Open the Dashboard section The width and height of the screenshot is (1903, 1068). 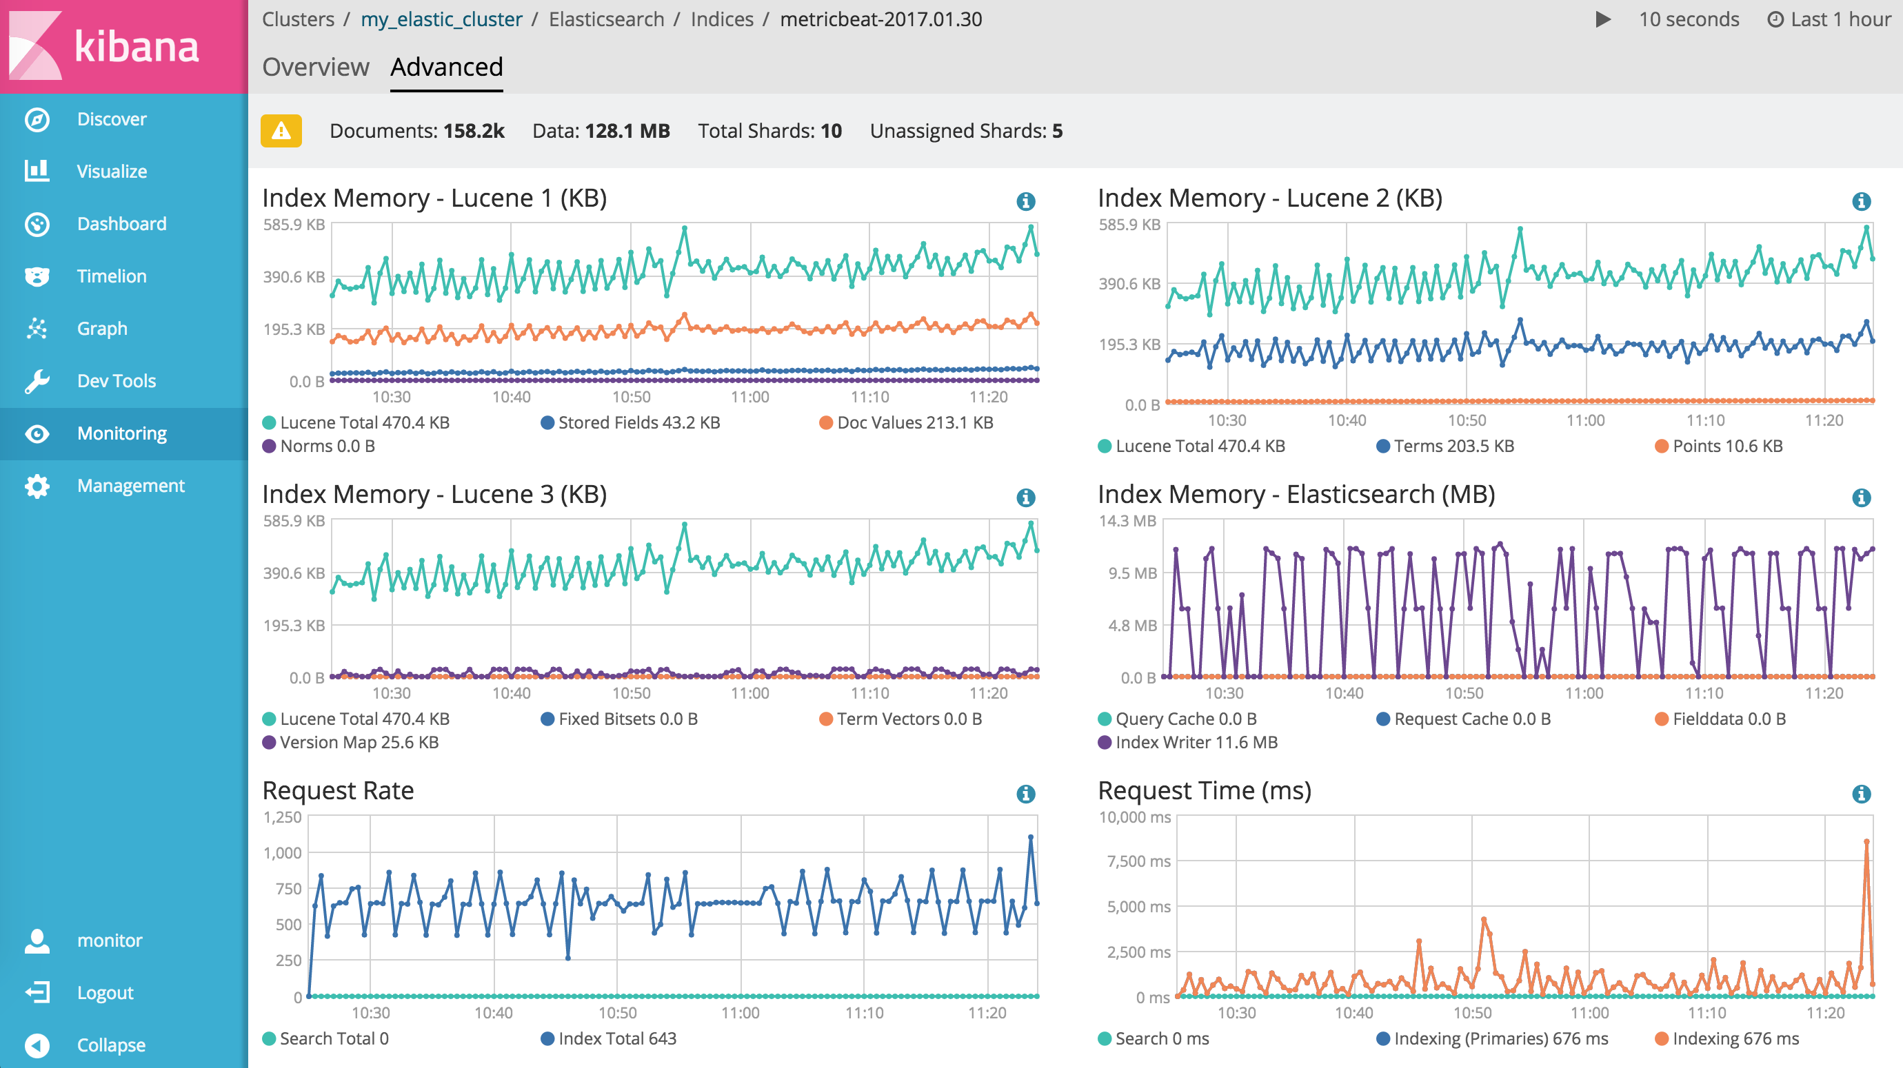coord(121,223)
